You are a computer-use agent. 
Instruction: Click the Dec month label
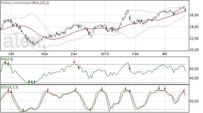(x=74, y=54)
